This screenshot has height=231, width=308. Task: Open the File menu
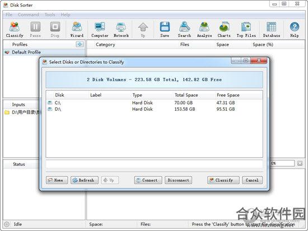pyautogui.click(x=9, y=15)
